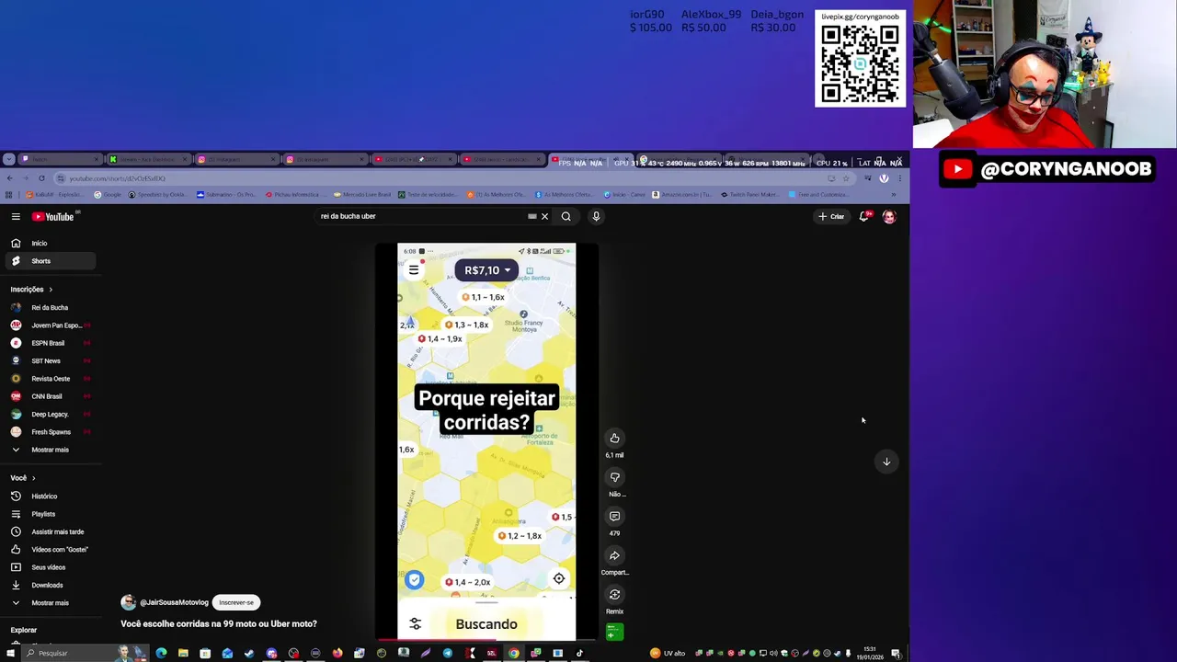The image size is (1177, 662).
Task: Click the Short video to pause
Action: (x=486, y=441)
